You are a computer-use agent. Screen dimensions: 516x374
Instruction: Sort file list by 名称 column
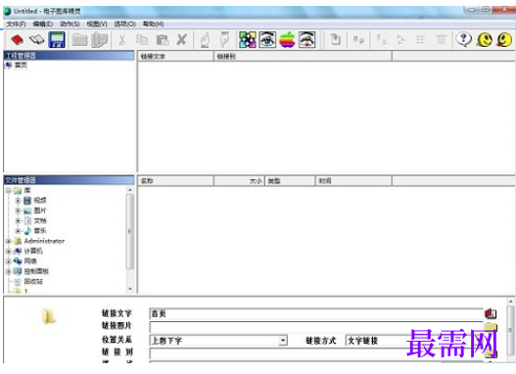[x=175, y=181]
